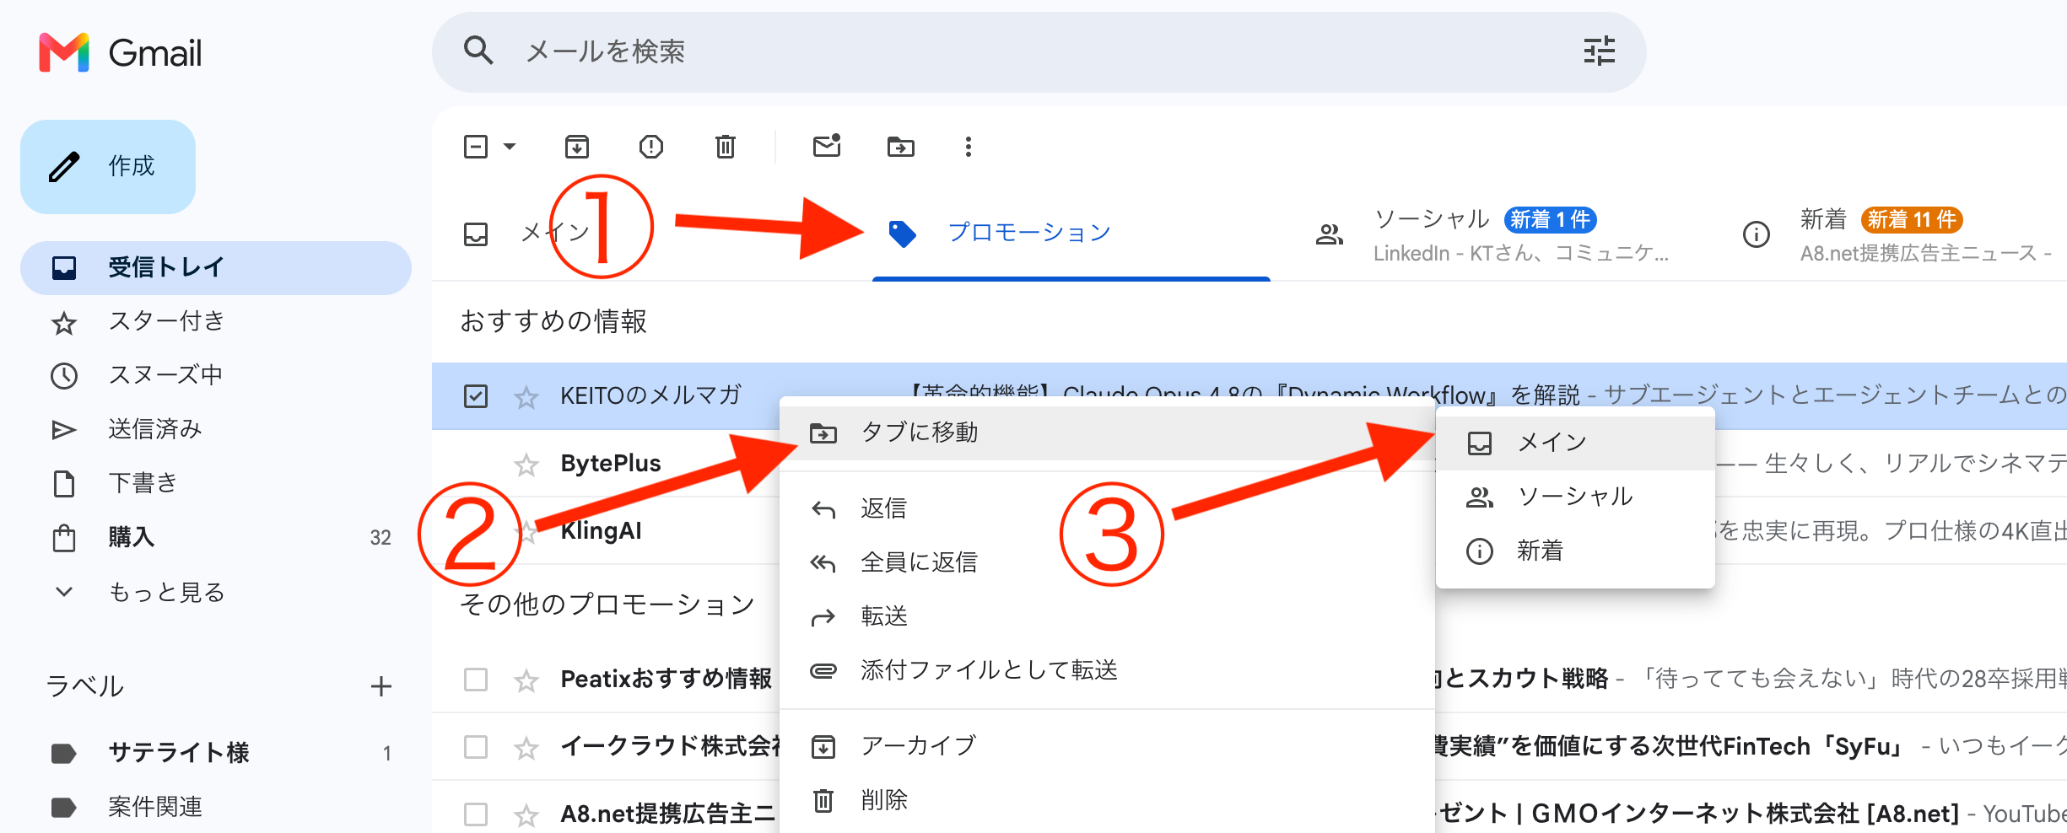Screen dimensions: 2067x833
Task: Open the BytePlus email
Action: (x=611, y=463)
